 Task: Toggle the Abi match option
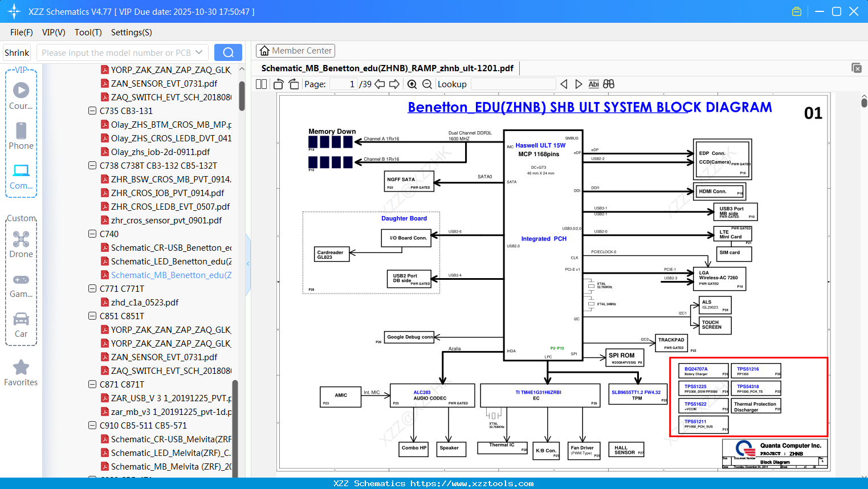click(593, 84)
